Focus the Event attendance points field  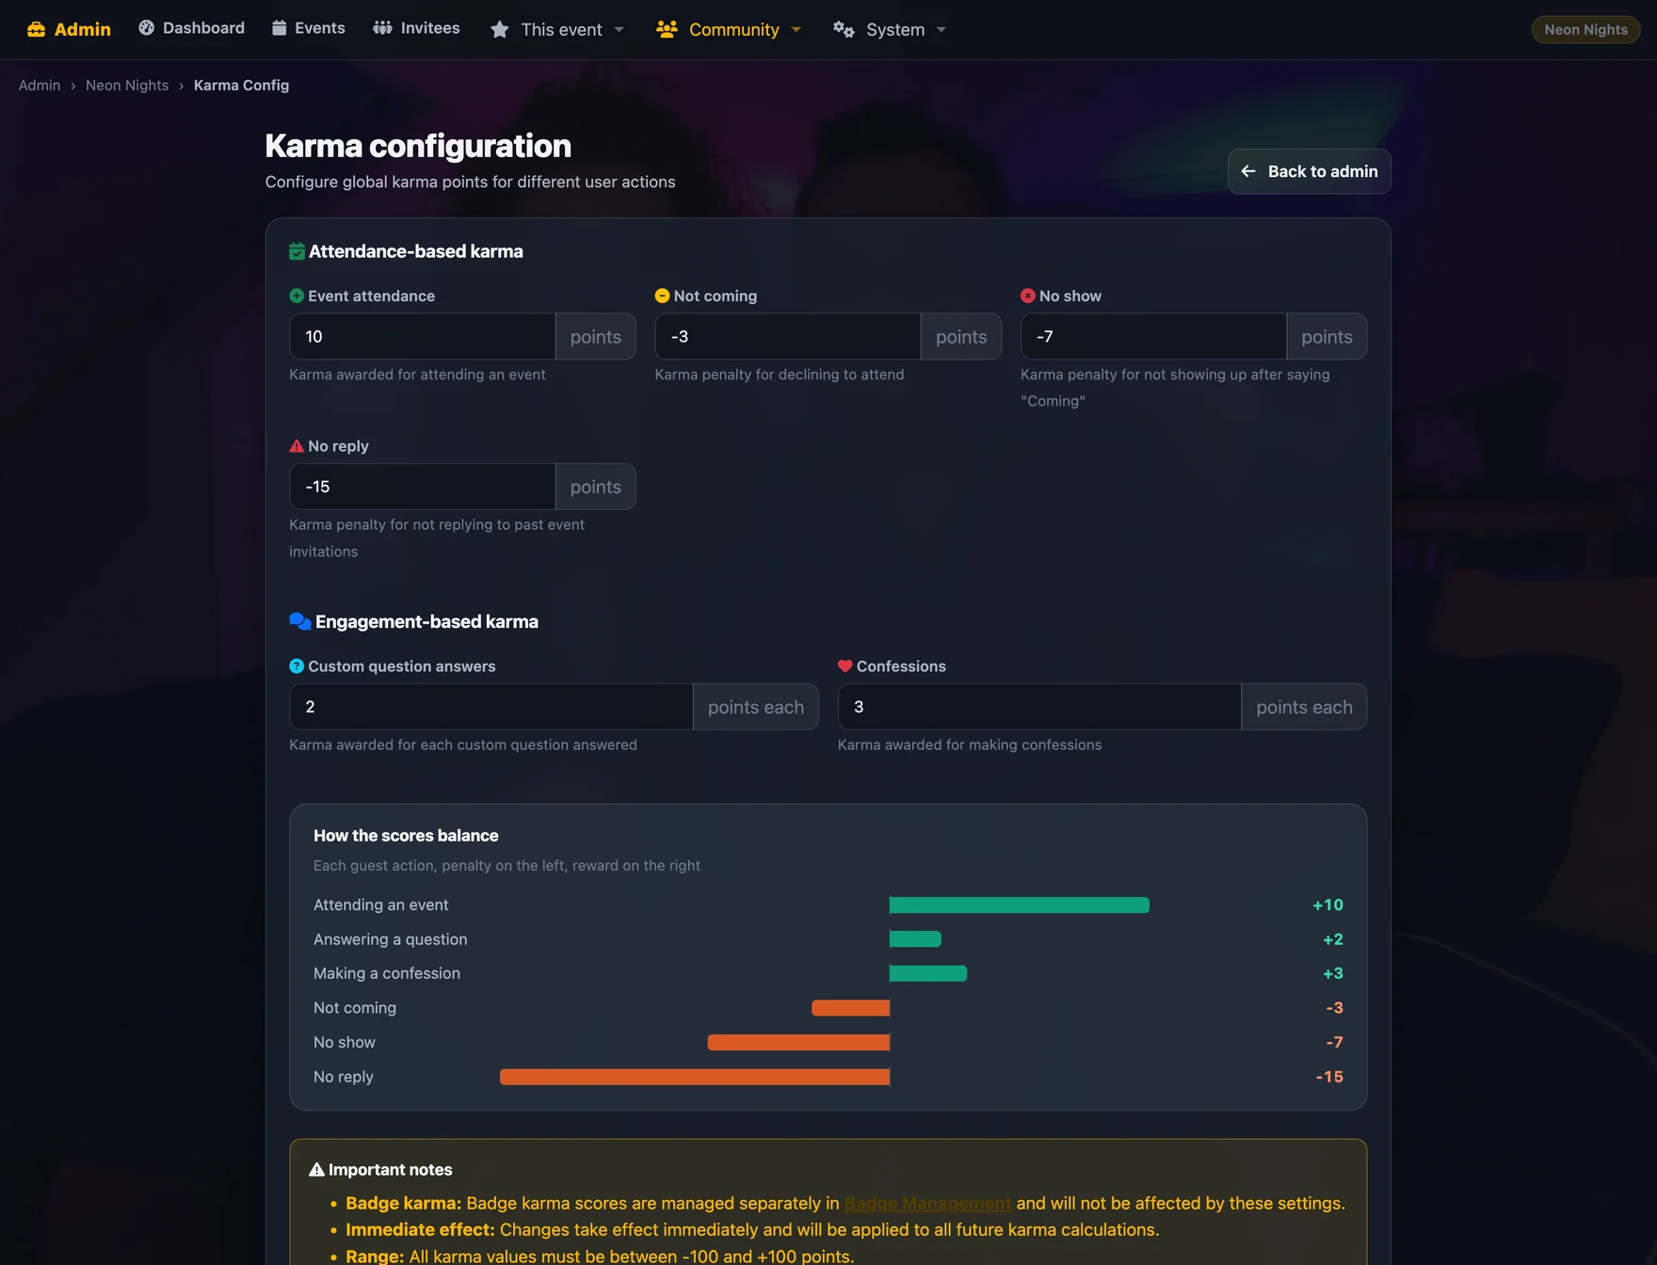point(423,337)
